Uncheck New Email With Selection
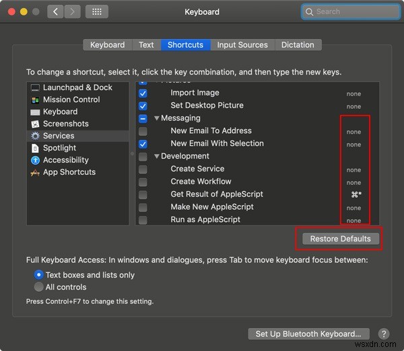The width and height of the screenshot is (404, 351). click(x=143, y=144)
